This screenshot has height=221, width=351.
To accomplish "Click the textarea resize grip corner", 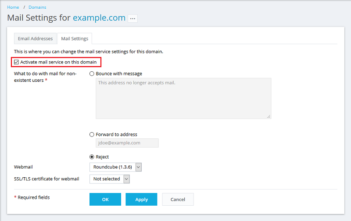I will [269, 116].
